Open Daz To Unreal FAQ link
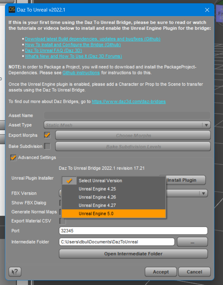 point(53,50)
